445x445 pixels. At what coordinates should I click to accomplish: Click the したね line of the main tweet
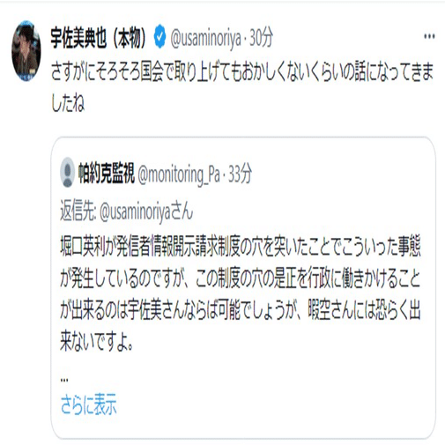[x=68, y=103]
